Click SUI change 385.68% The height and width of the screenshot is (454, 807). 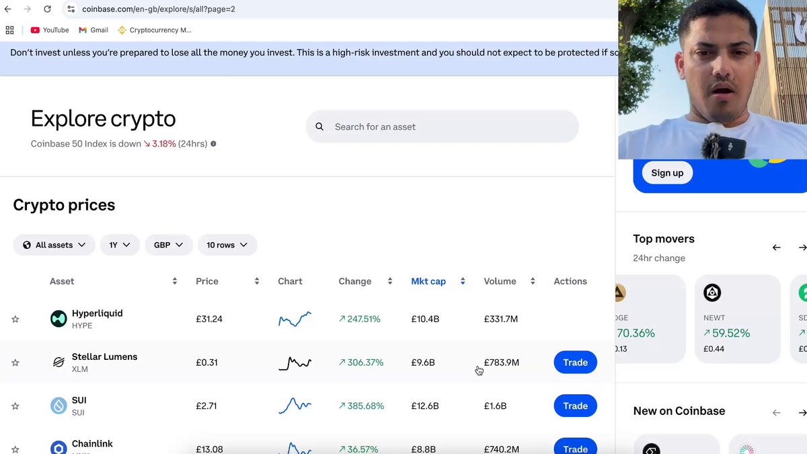click(361, 406)
